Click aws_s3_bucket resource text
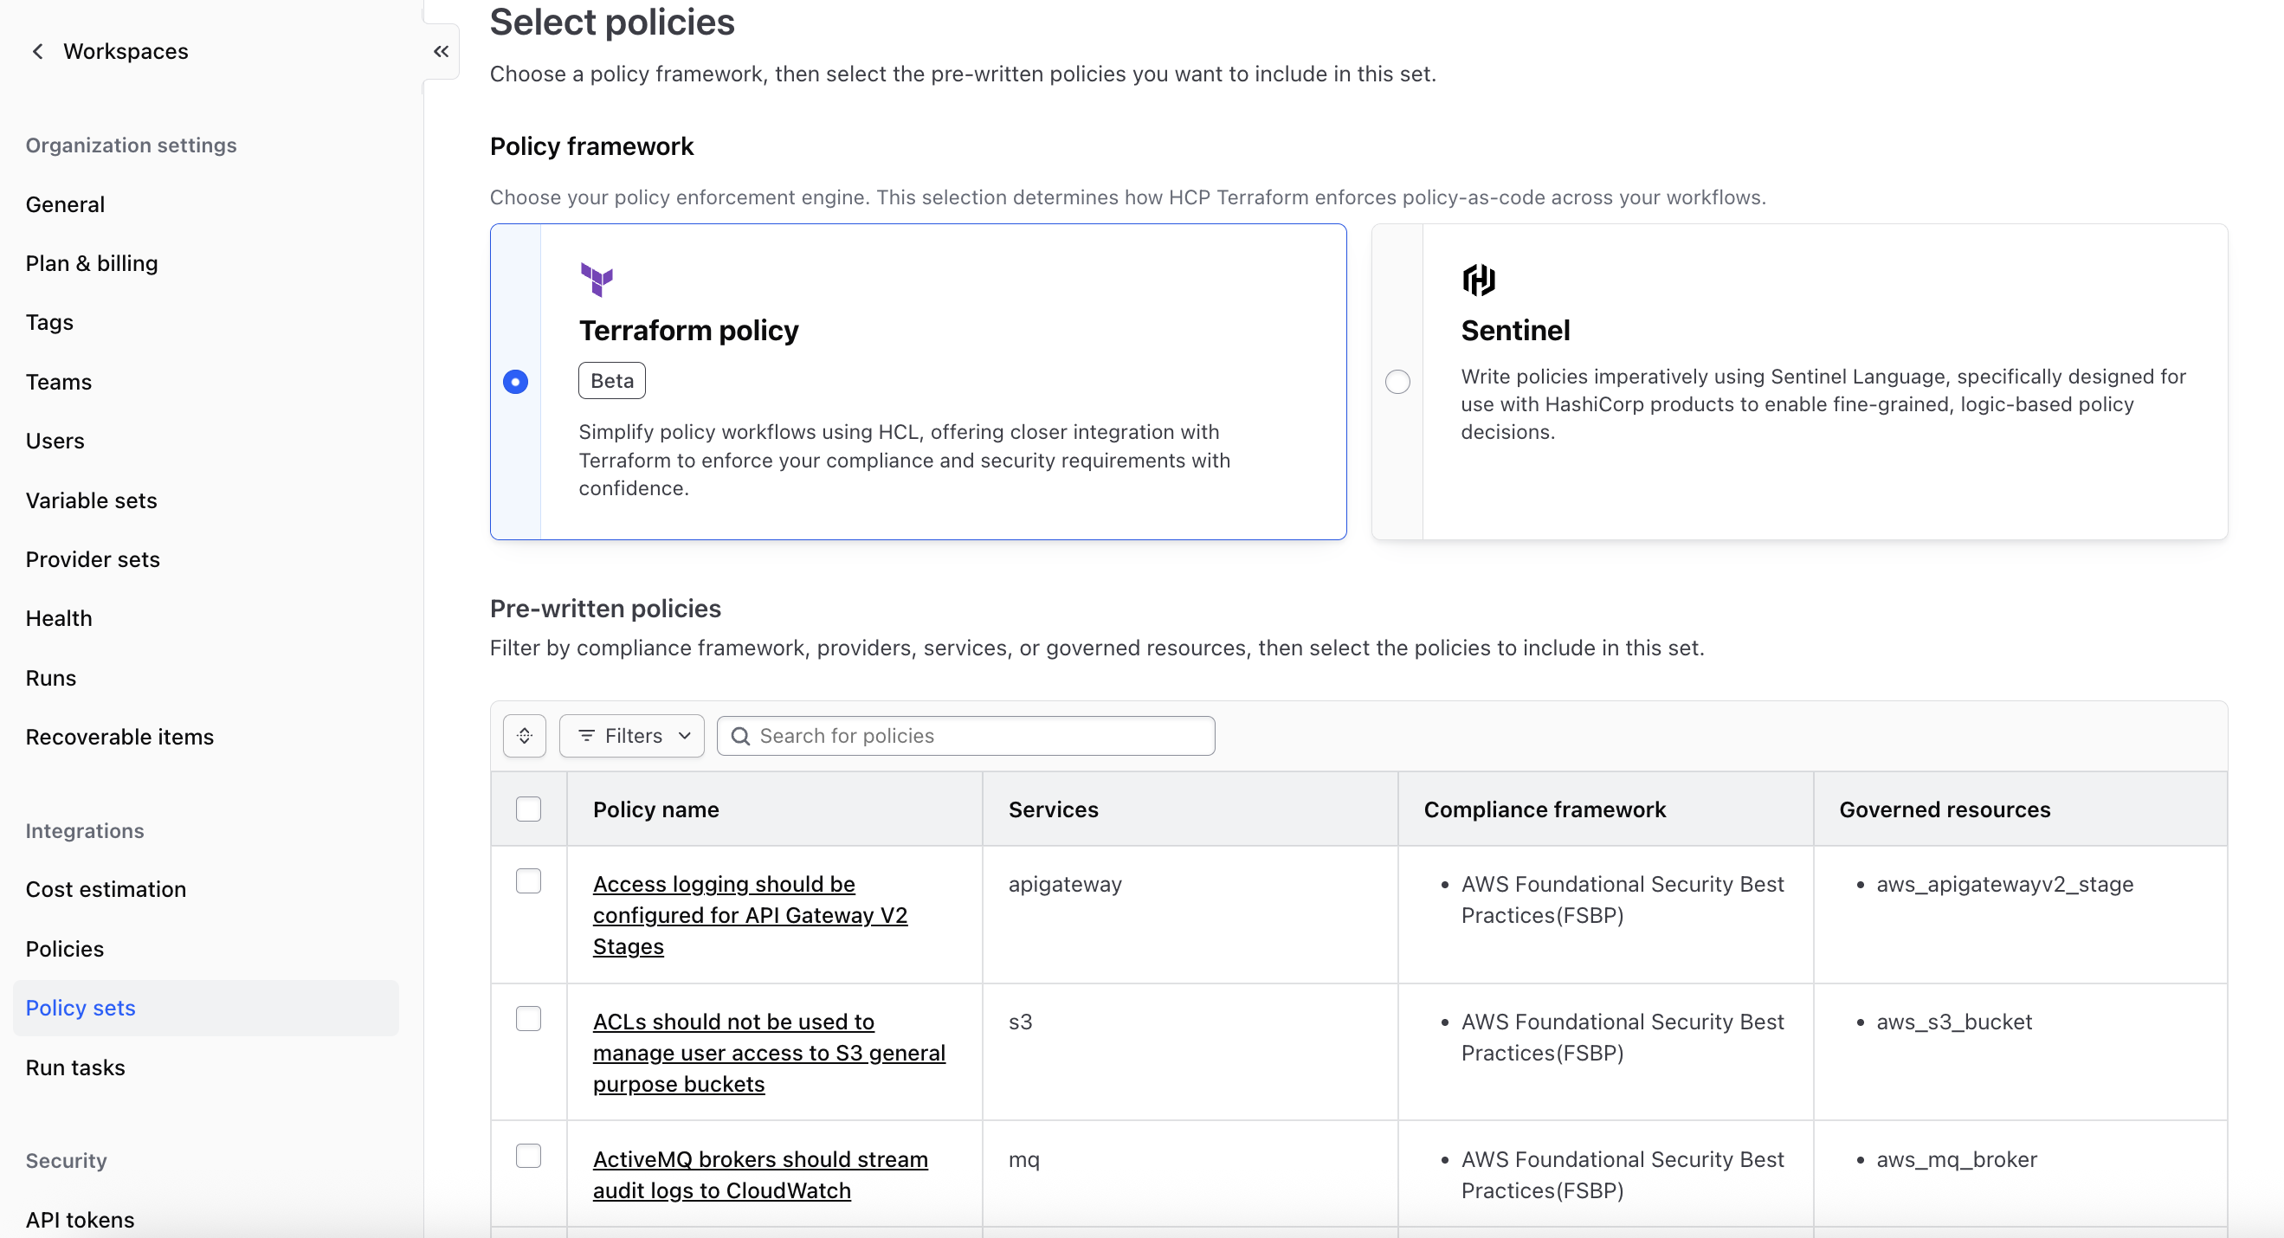2284x1238 pixels. pyautogui.click(x=1955, y=1022)
